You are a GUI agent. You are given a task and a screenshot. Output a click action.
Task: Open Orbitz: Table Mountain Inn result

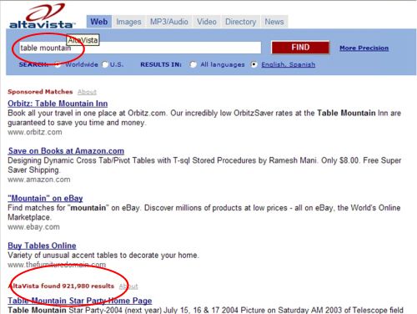point(58,104)
